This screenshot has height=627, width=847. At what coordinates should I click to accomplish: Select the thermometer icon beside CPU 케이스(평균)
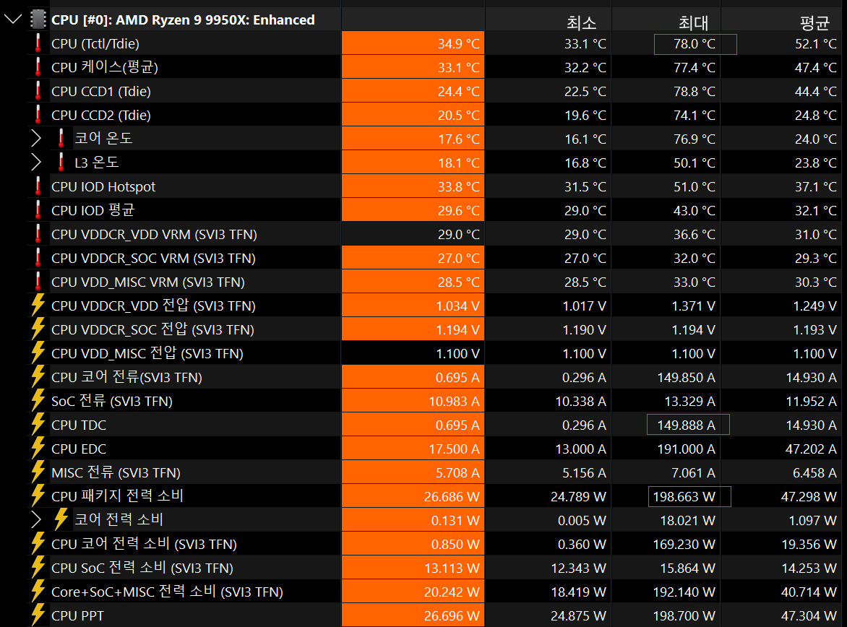(38, 67)
